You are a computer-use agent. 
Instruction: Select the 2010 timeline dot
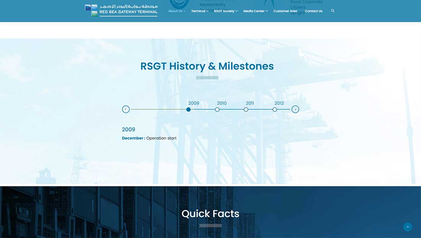click(x=217, y=109)
